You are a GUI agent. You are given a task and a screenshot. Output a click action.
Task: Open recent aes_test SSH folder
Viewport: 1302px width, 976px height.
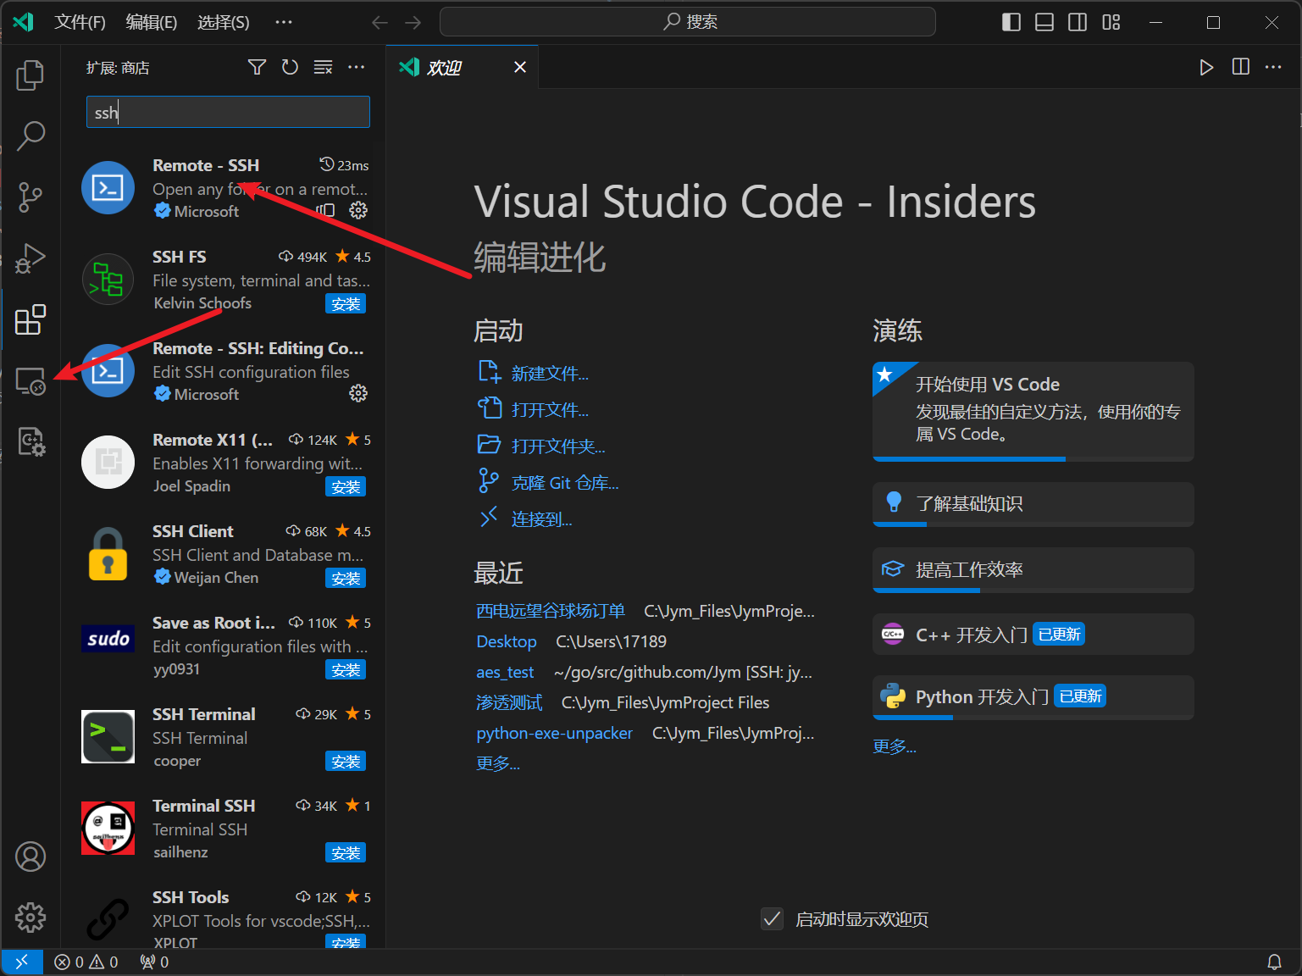point(505,672)
